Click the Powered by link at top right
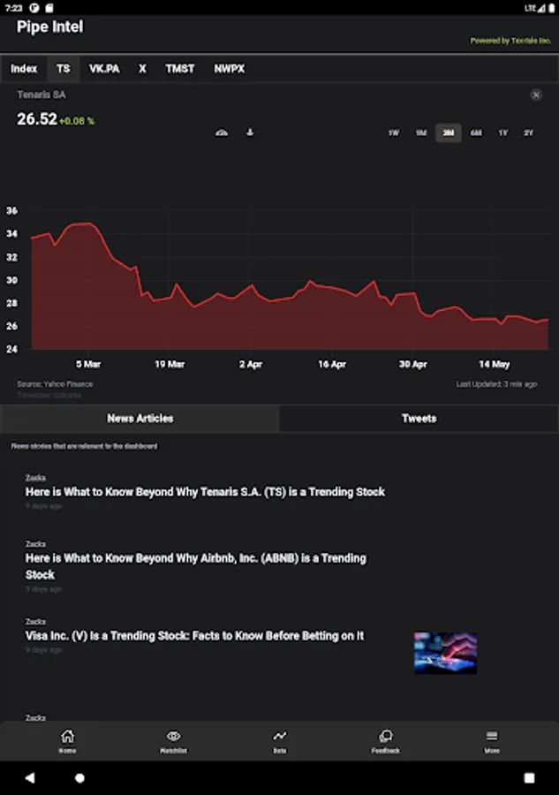 510,41
